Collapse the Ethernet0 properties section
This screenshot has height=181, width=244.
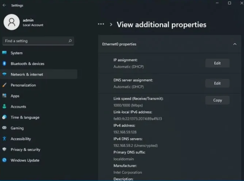point(235,44)
